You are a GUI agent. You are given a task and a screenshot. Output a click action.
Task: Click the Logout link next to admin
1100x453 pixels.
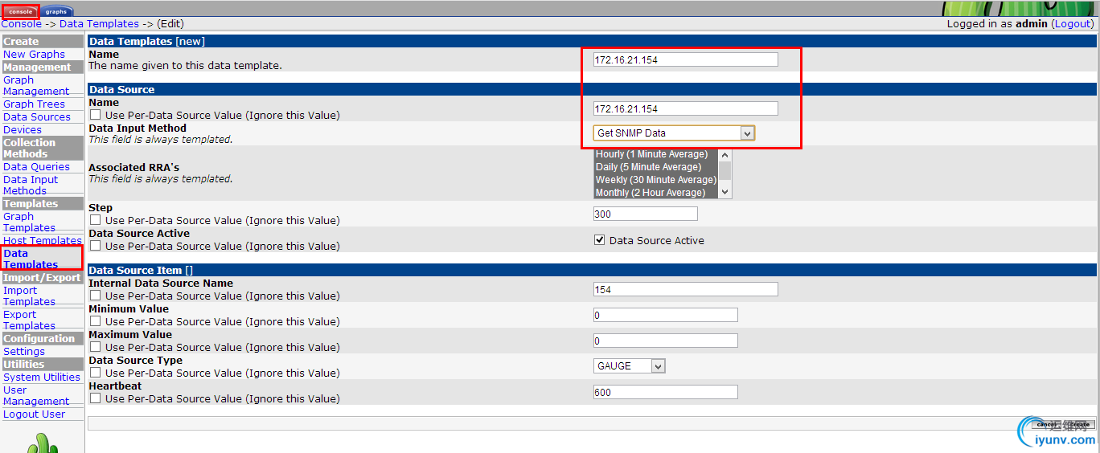click(x=1073, y=24)
